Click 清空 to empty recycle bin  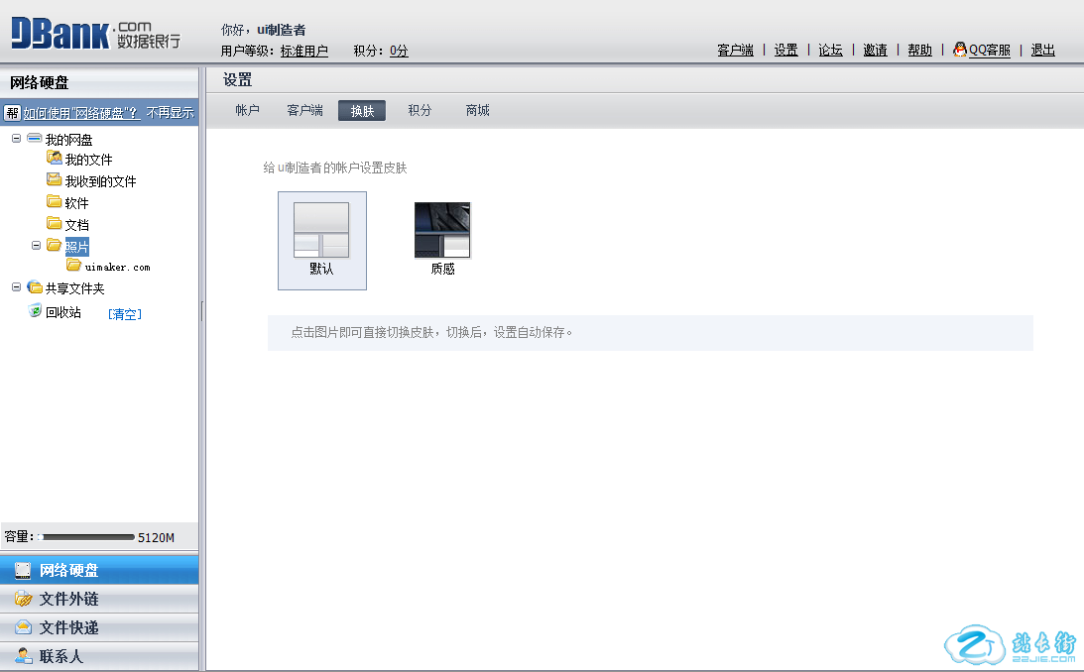tap(125, 314)
